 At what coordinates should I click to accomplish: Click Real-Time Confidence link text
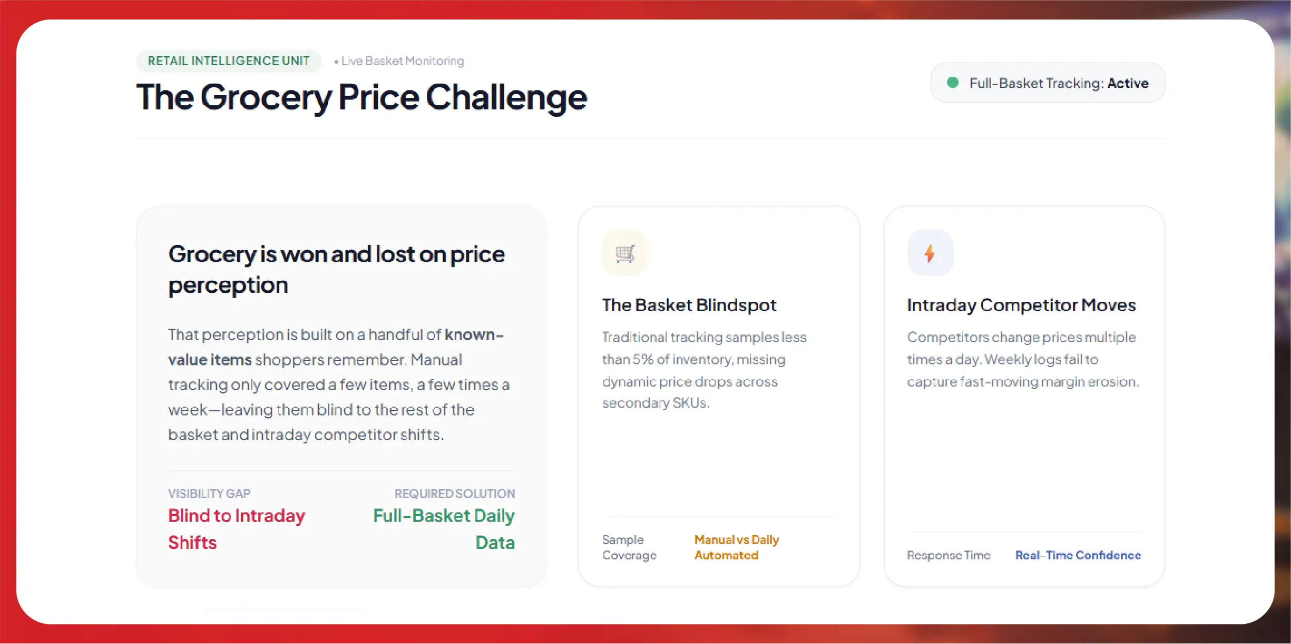[1078, 555]
